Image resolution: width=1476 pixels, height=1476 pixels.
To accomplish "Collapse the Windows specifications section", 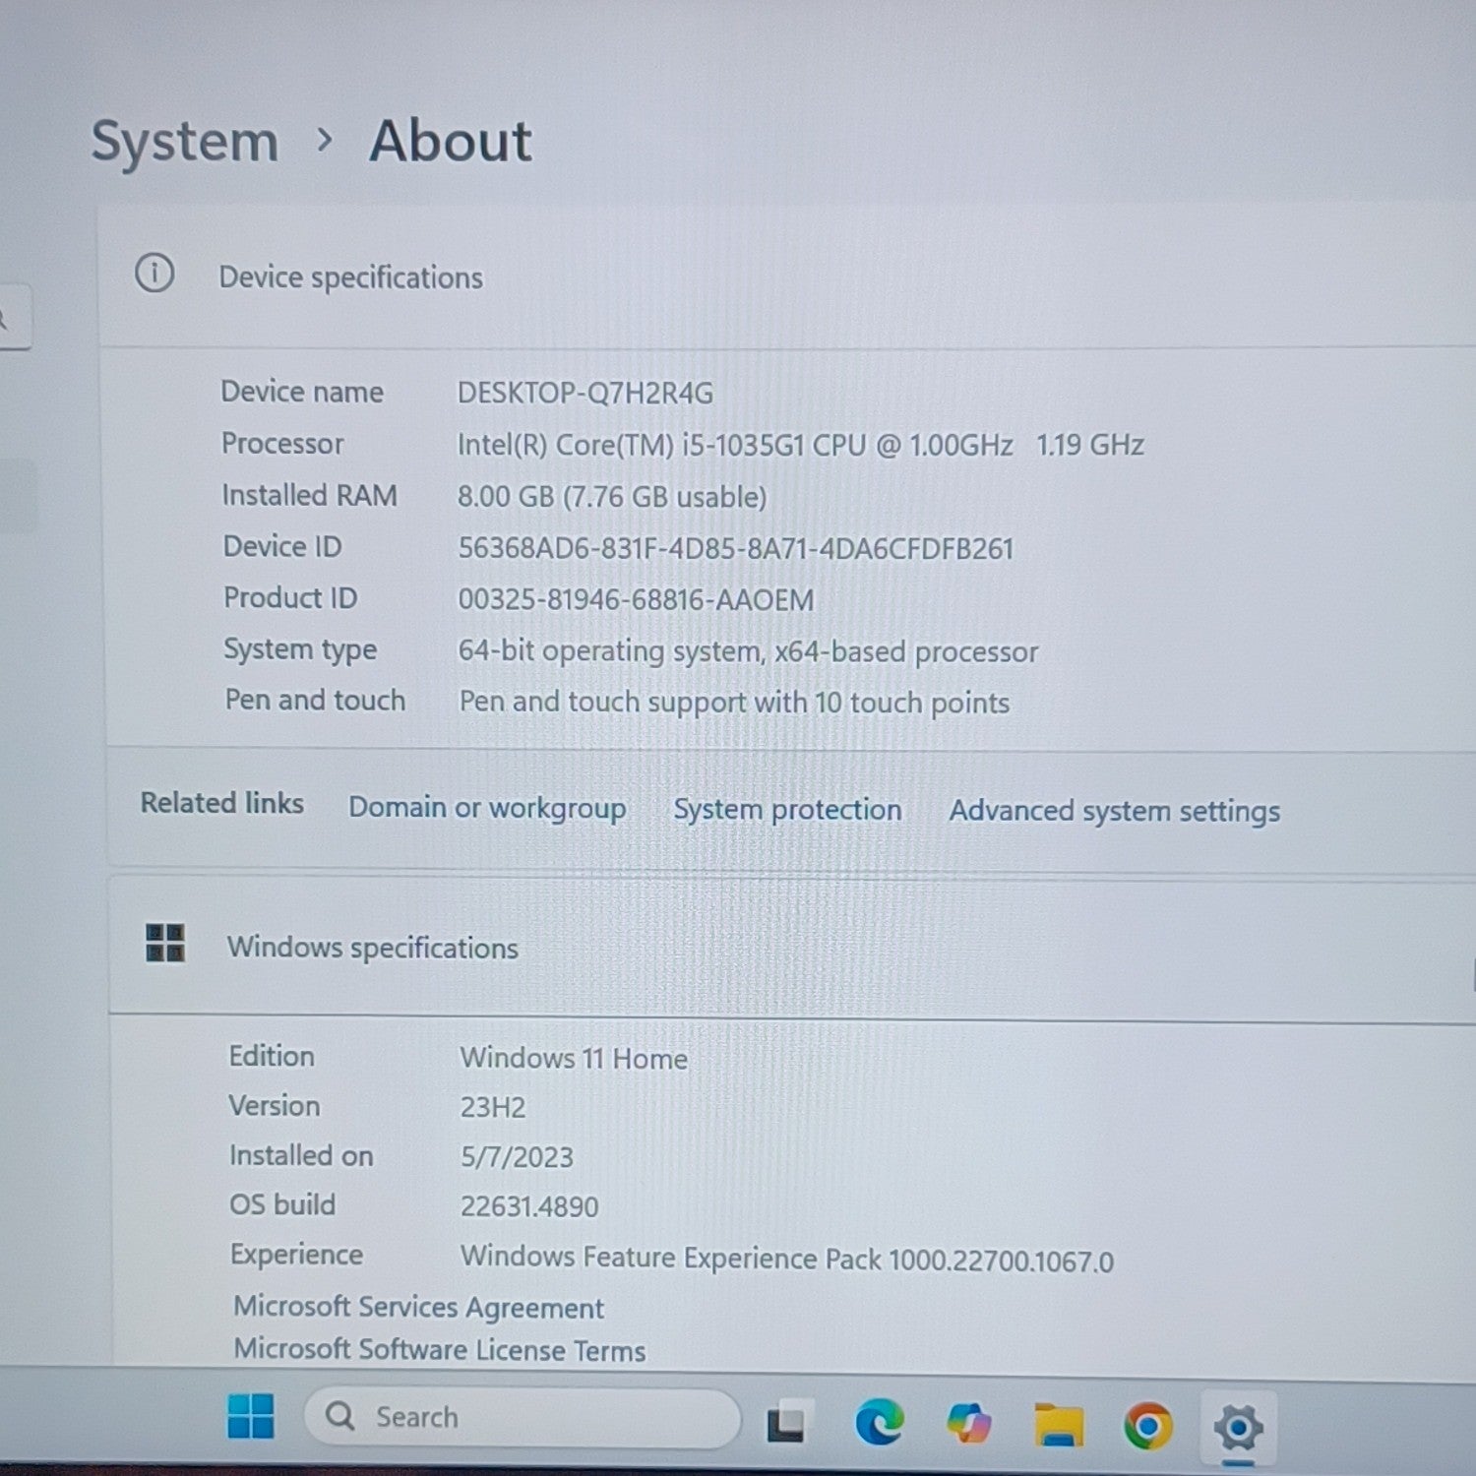I will click(792, 947).
